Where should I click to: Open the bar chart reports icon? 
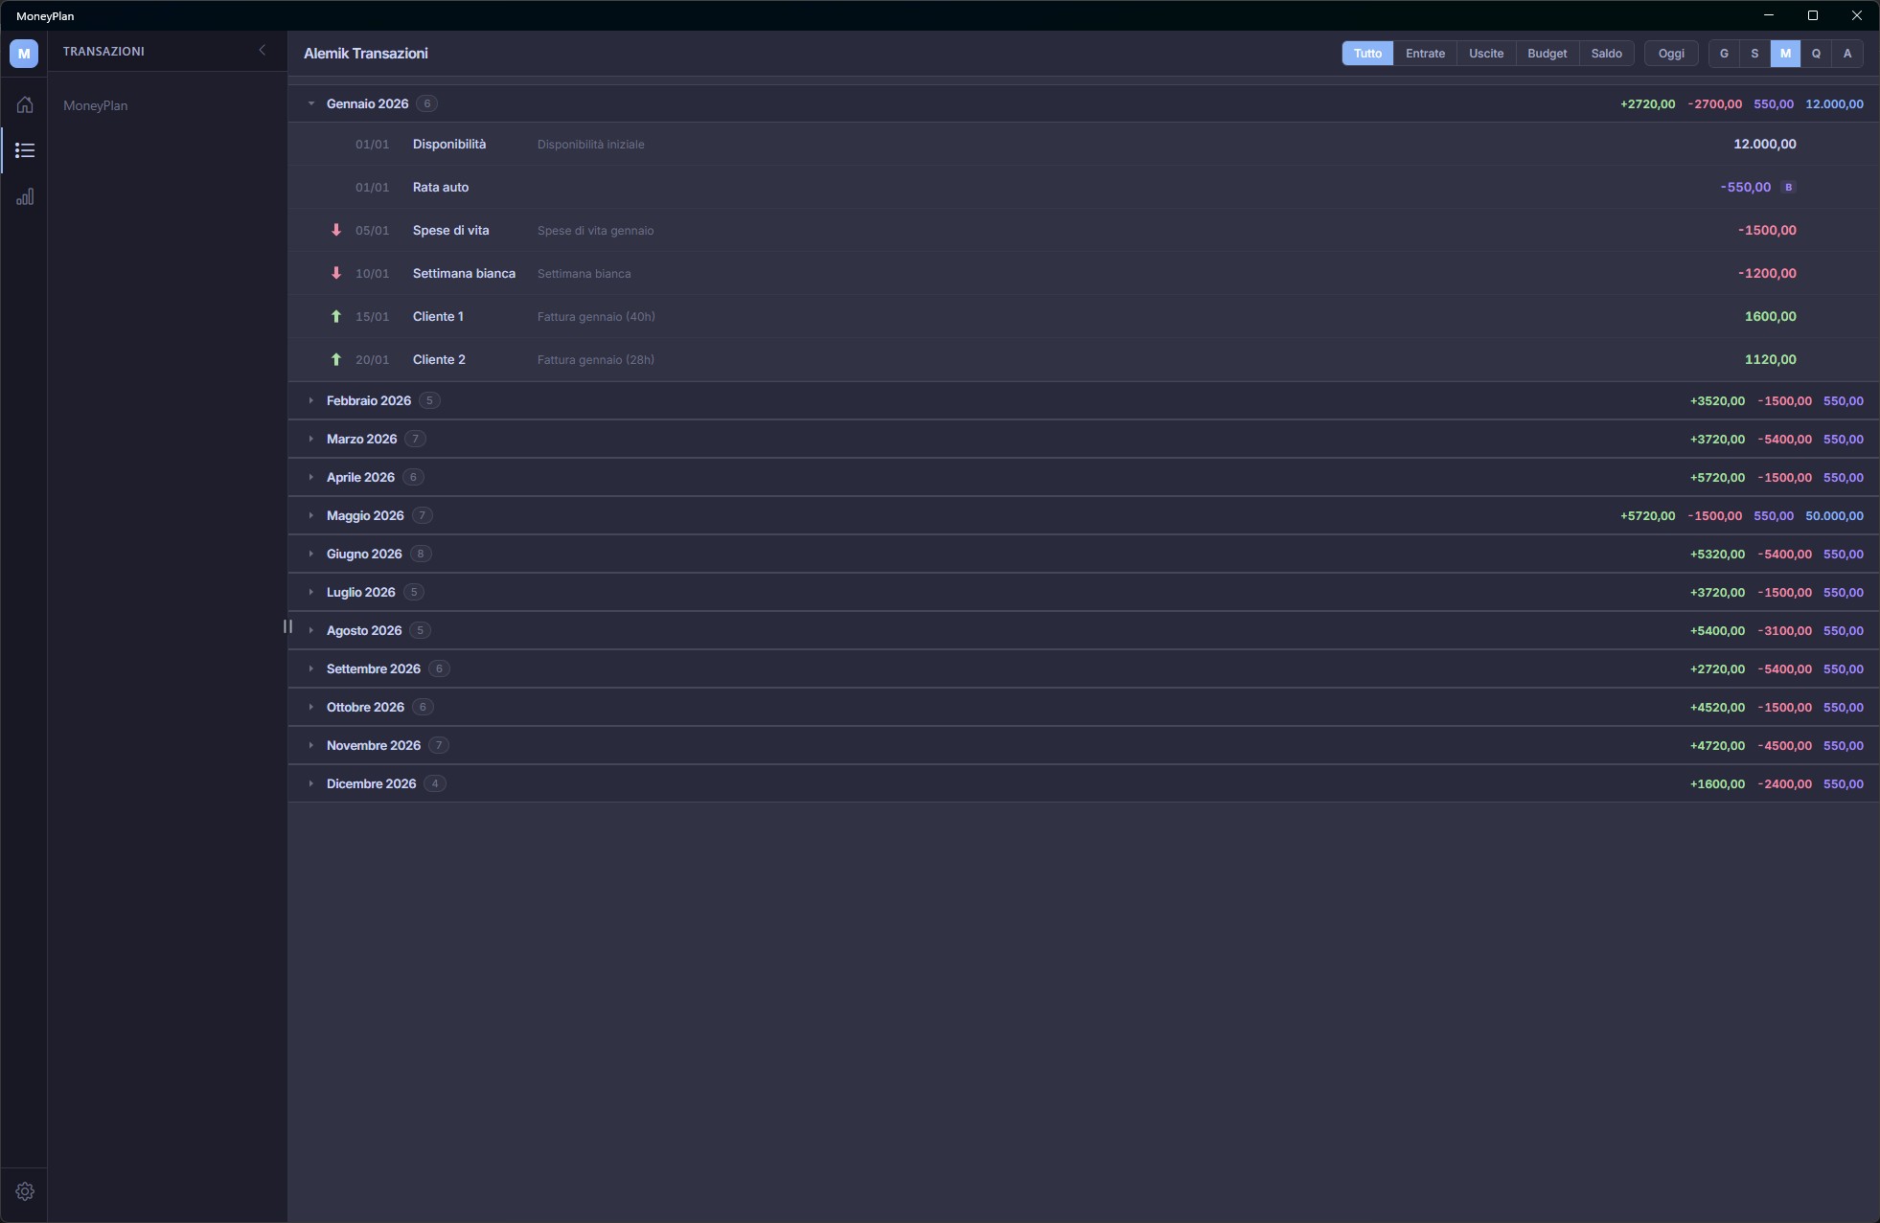click(25, 196)
